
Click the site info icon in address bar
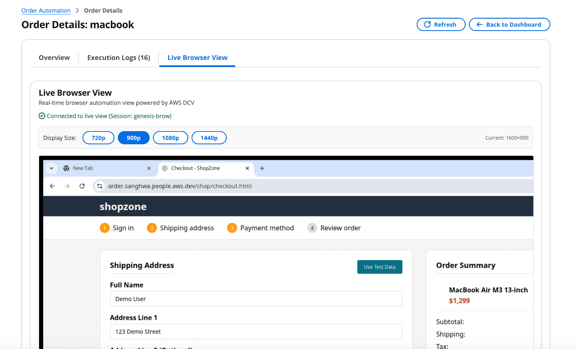point(100,186)
